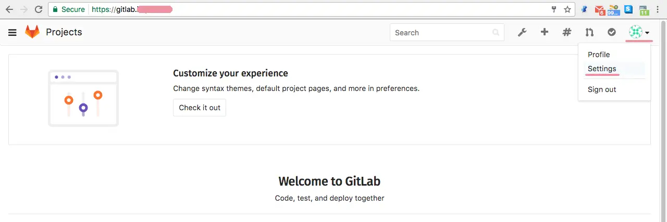Bookmark page with the star icon

pyautogui.click(x=567, y=9)
